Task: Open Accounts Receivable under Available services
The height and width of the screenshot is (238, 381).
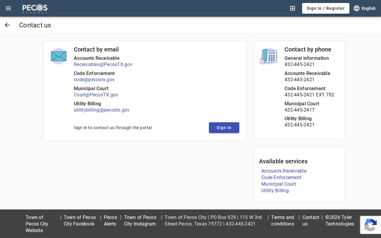Action: (x=284, y=171)
